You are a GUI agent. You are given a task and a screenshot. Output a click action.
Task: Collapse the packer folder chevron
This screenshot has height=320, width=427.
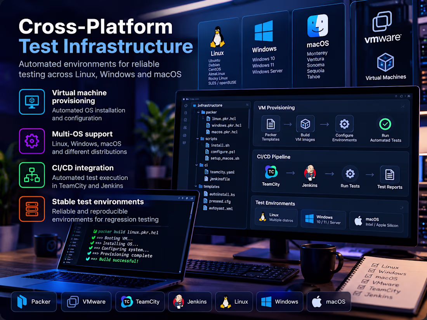pos(198,112)
